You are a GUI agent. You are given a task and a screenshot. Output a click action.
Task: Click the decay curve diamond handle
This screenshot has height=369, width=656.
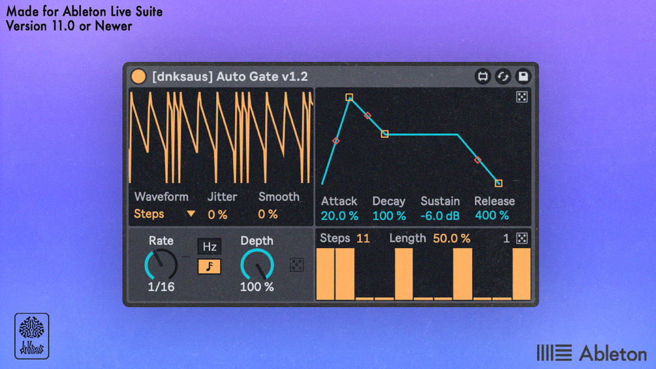[367, 116]
